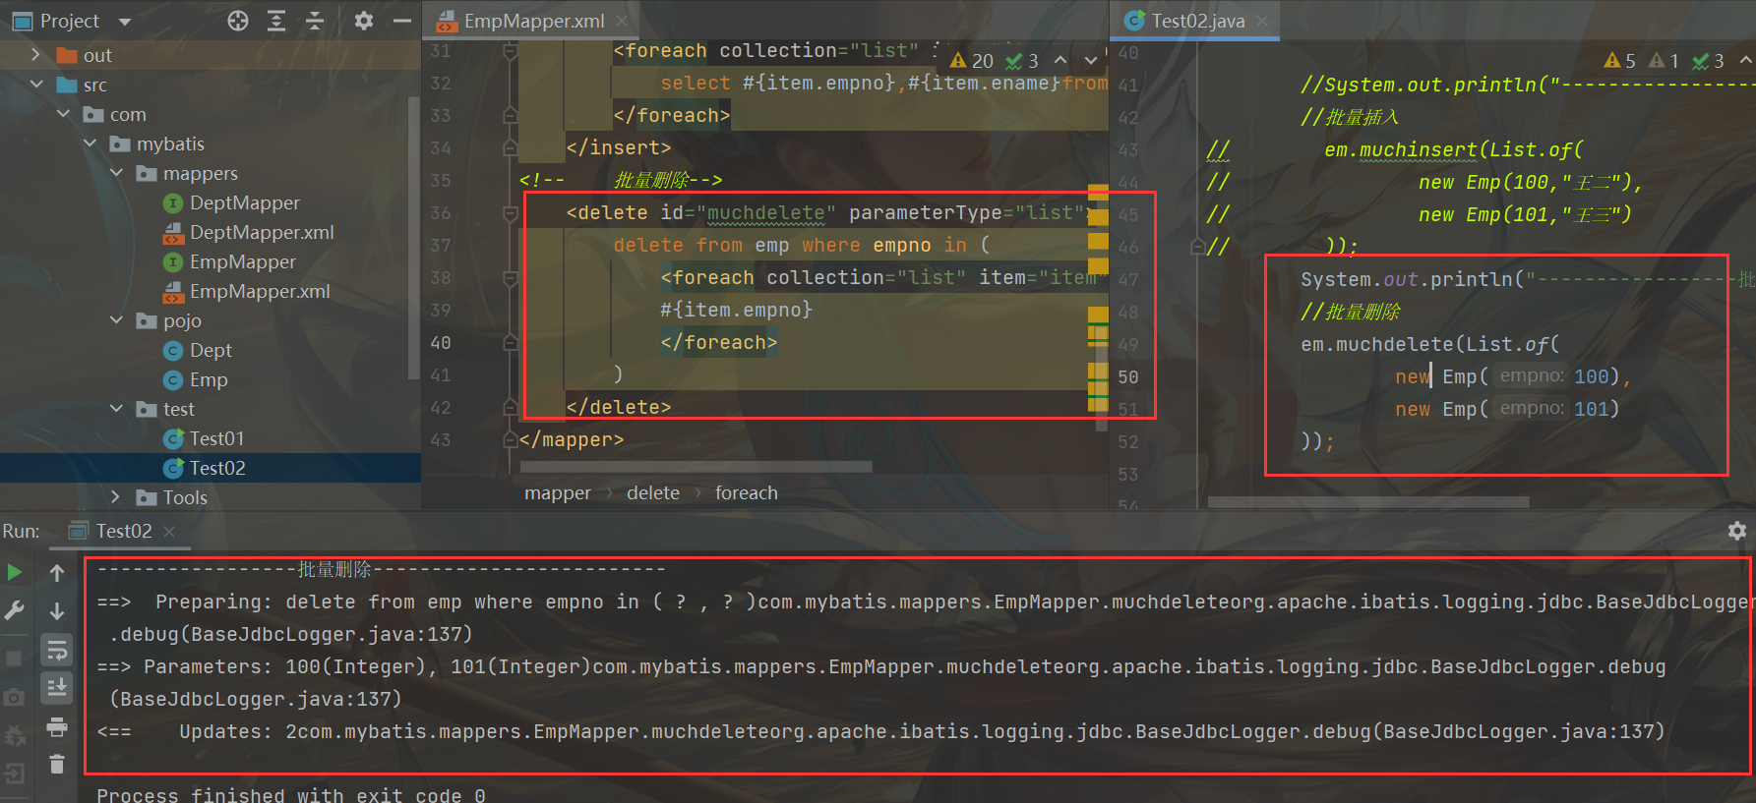
Task: Click the camera dump threads icon
Action: [15, 697]
